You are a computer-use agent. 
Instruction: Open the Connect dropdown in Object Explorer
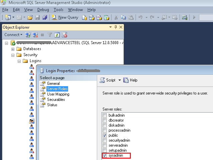pyautogui.click(x=13, y=35)
